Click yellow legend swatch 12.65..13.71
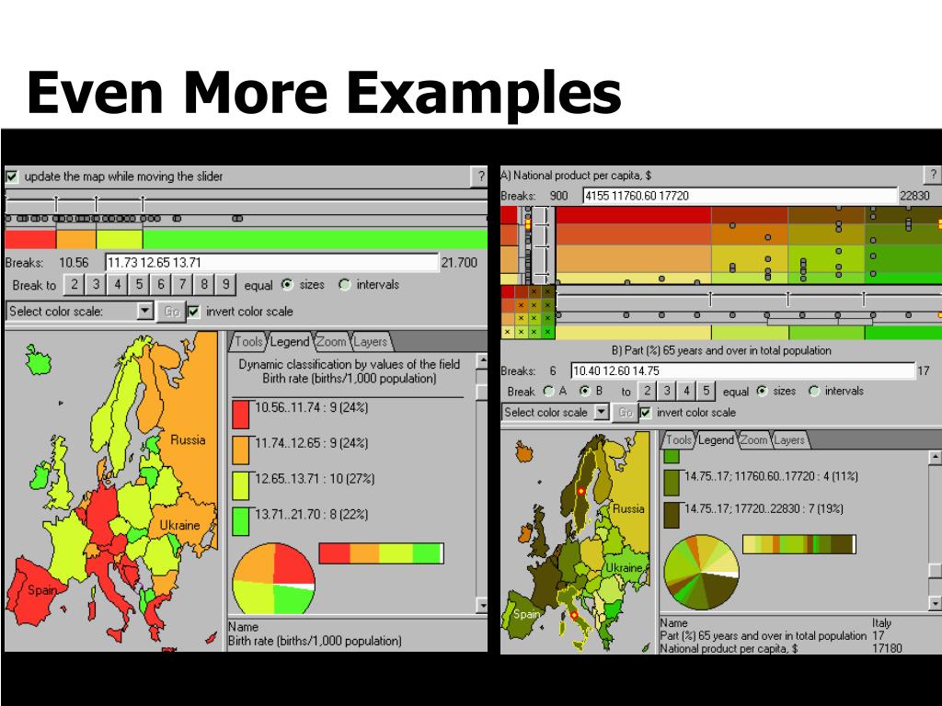 pyautogui.click(x=240, y=485)
